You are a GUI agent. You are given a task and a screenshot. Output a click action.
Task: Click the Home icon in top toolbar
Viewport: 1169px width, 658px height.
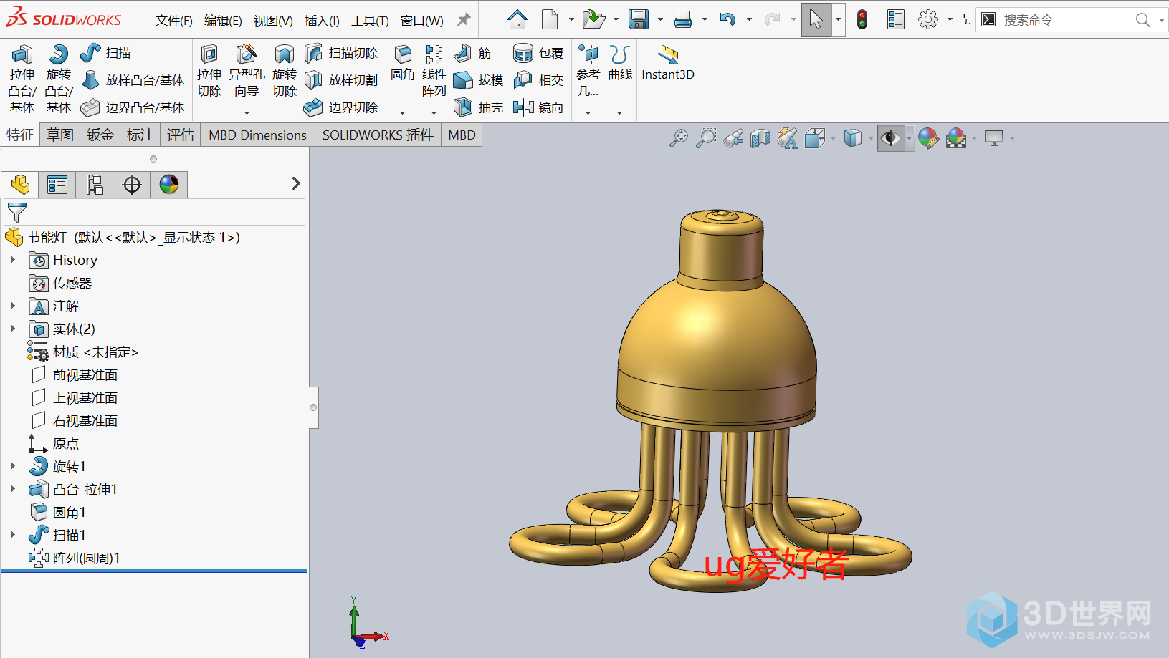click(517, 19)
